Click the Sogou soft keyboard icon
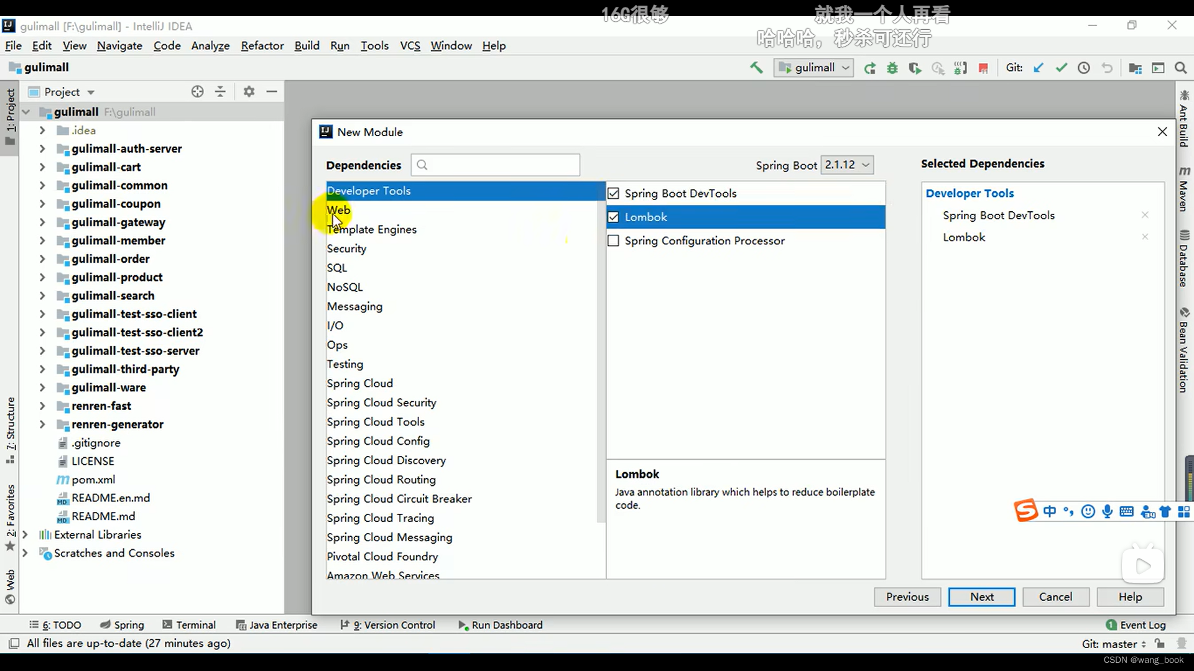Screen dimensions: 1194x671 tap(1126, 511)
